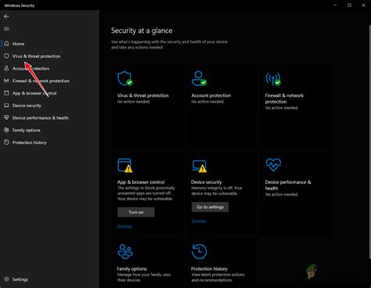Open the Firewall & network protection tile icon
The width and height of the screenshot is (371, 288).
(273, 78)
